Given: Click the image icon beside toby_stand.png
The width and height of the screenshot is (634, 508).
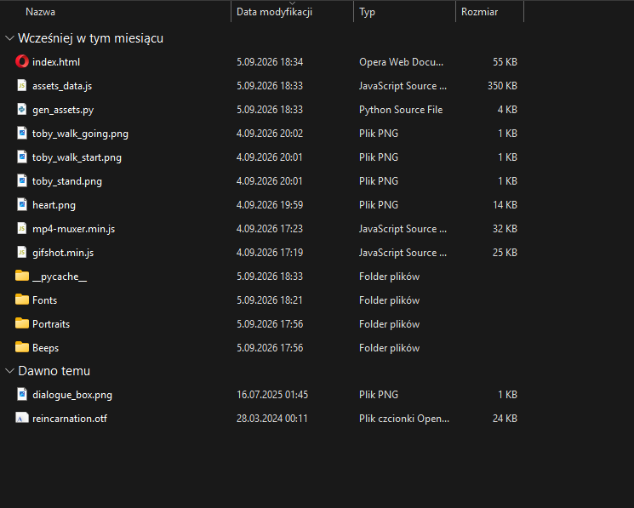Looking at the screenshot, I should tap(22, 180).
